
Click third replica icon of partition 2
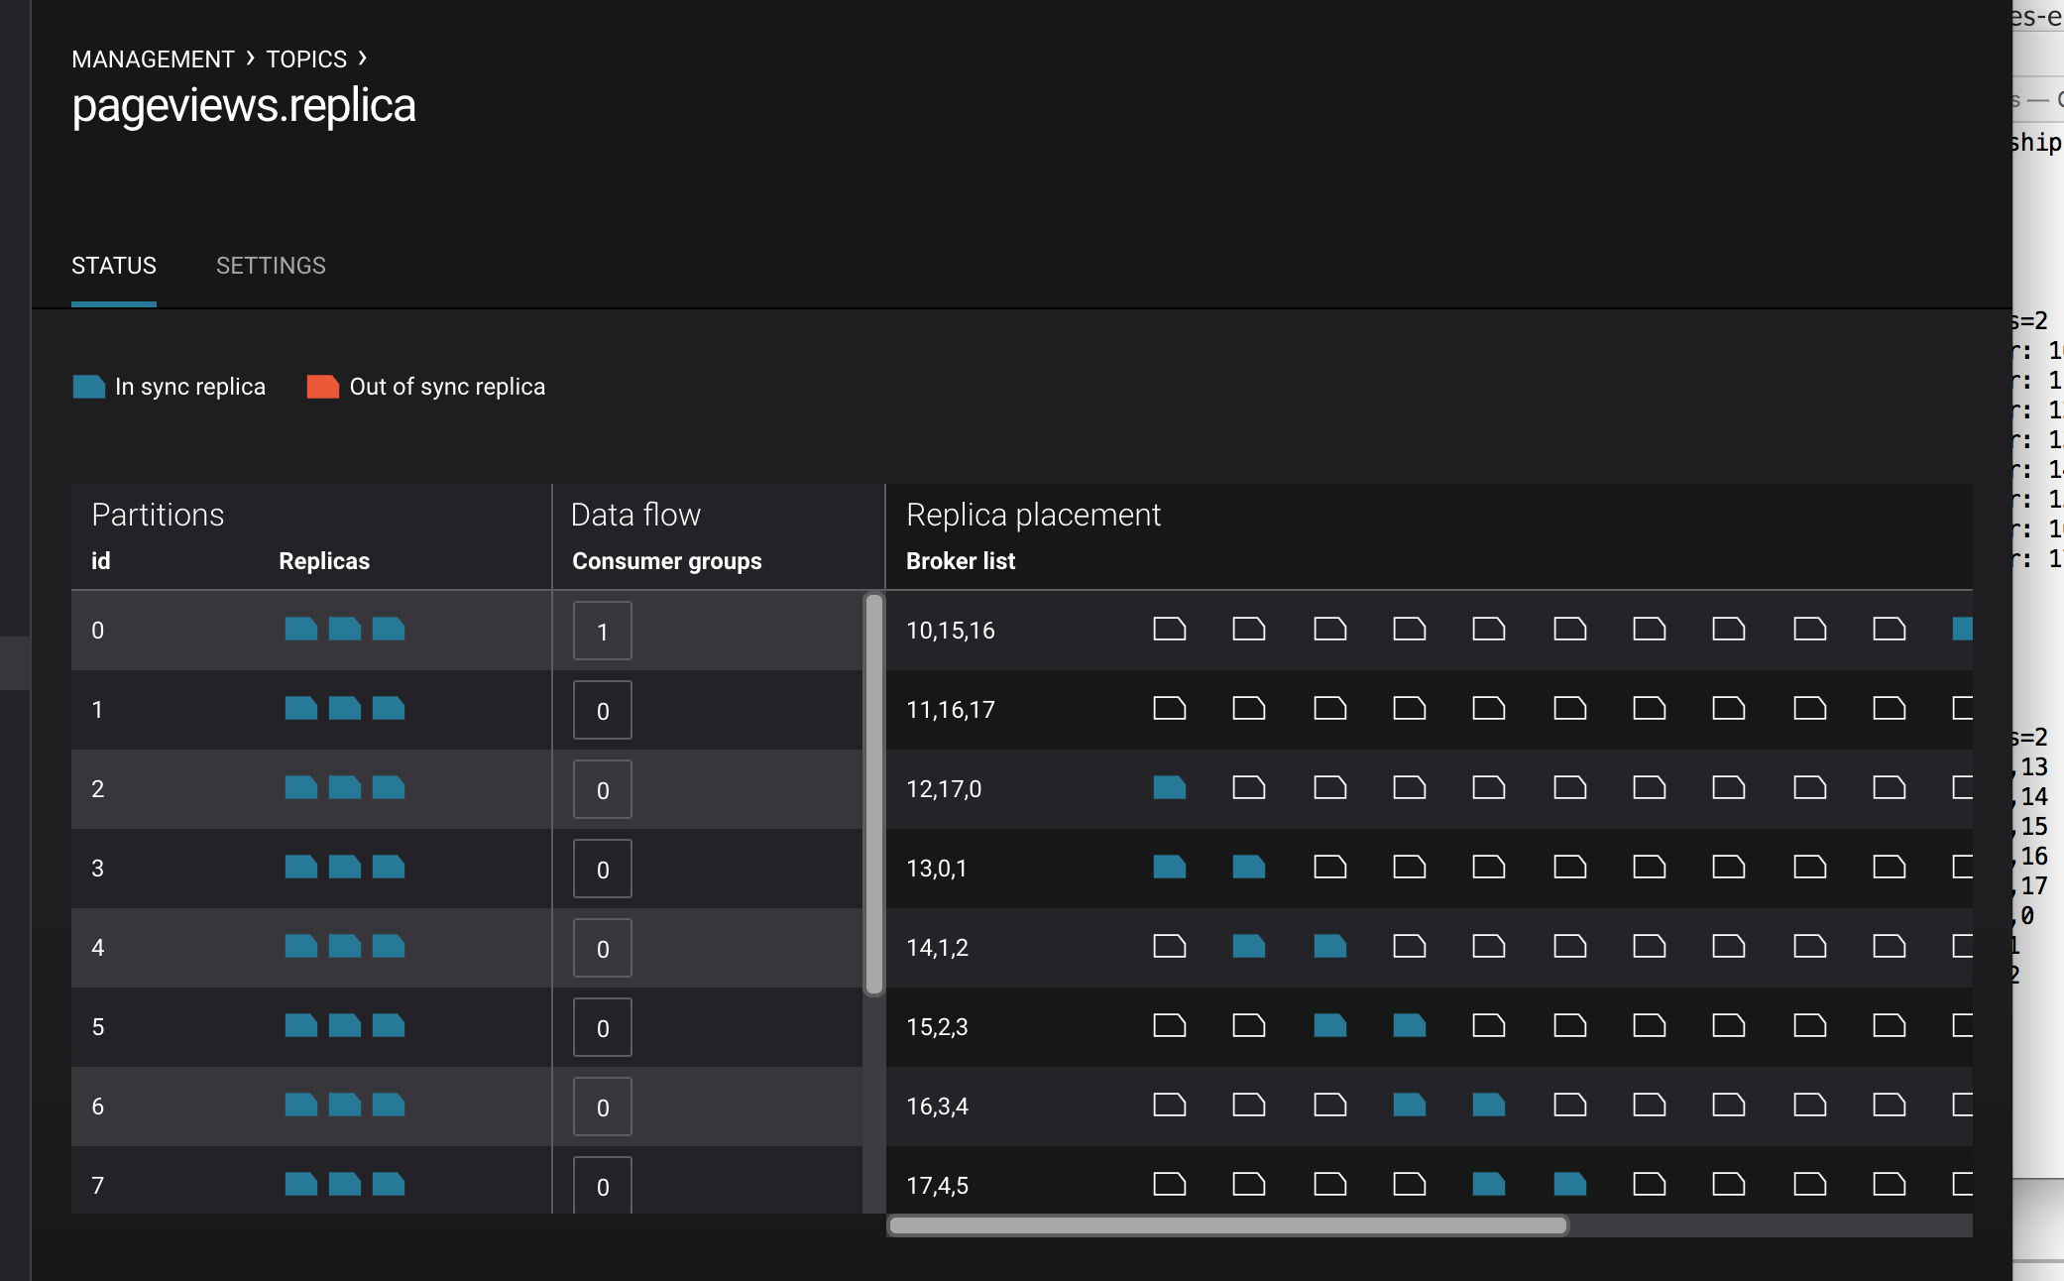click(389, 787)
